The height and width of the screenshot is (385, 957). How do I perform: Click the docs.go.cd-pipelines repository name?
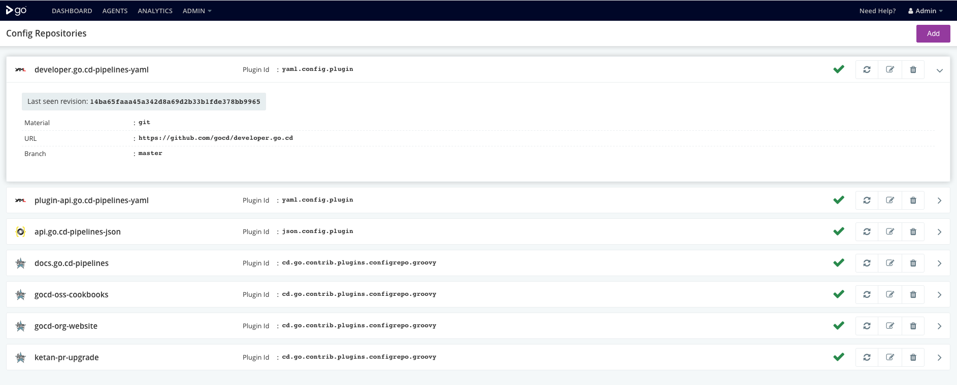72,263
